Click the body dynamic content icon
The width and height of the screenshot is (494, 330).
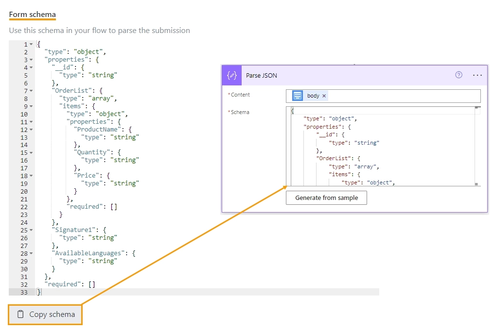tap(298, 96)
